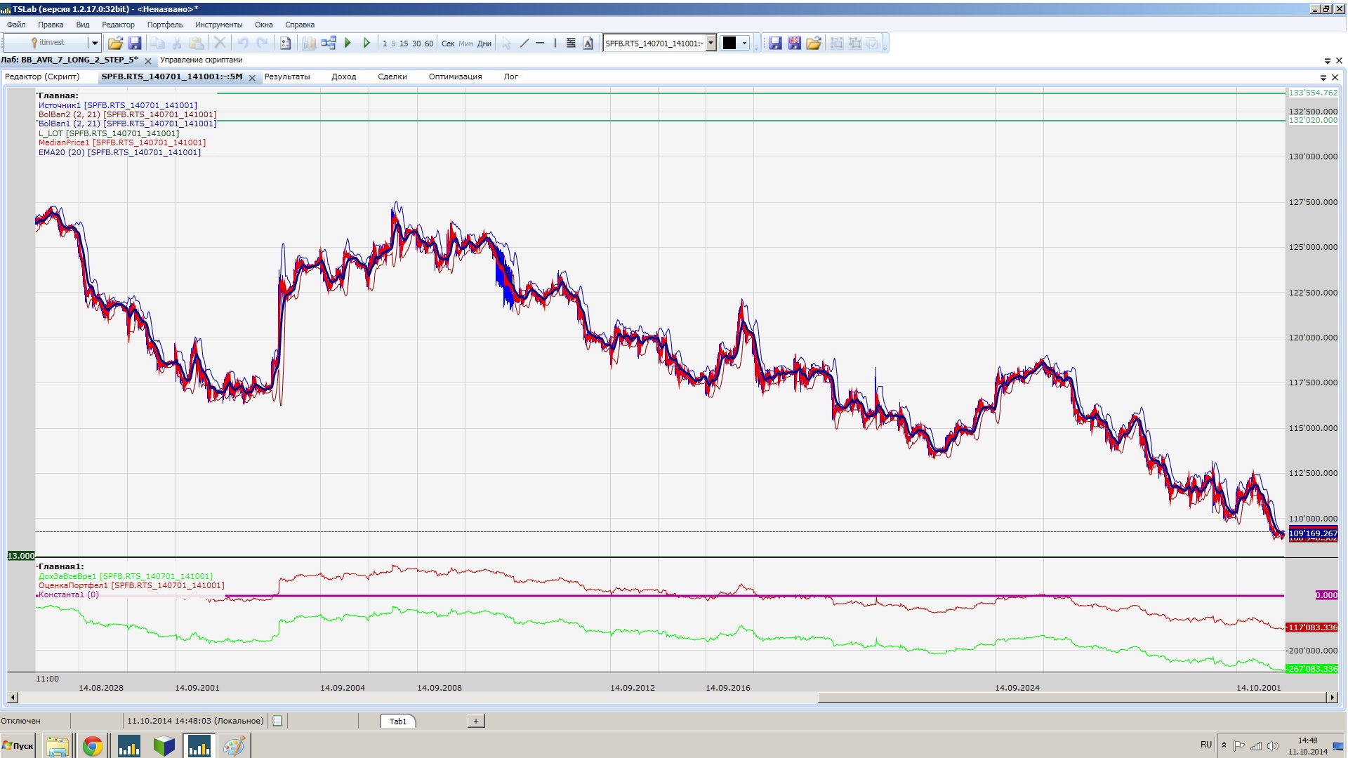Select the horizontal line drawing tool
The width and height of the screenshot is (1348, 758).
540,44
